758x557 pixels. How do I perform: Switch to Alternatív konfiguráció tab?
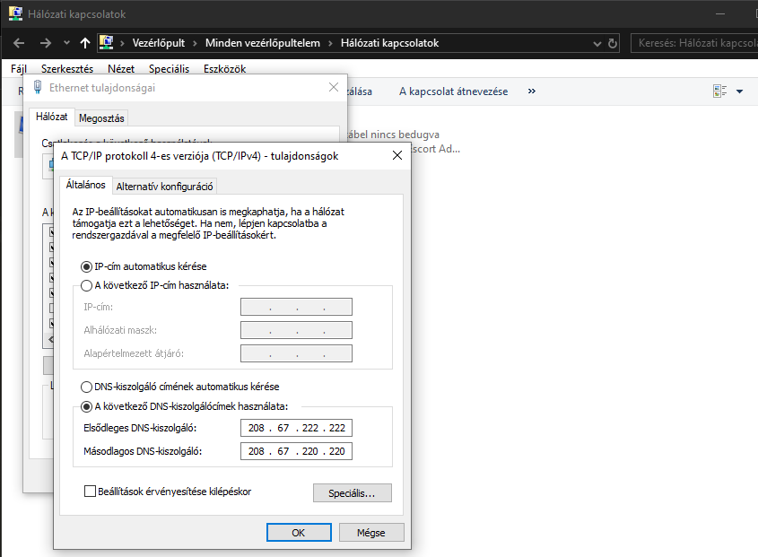164,187
